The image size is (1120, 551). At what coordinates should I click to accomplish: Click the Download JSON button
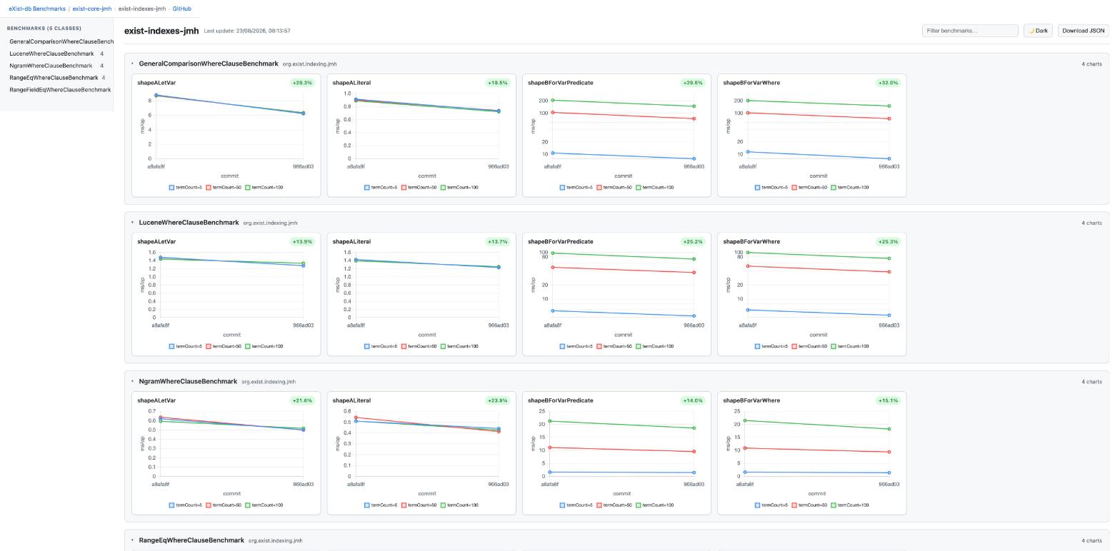click(1084, 31)
